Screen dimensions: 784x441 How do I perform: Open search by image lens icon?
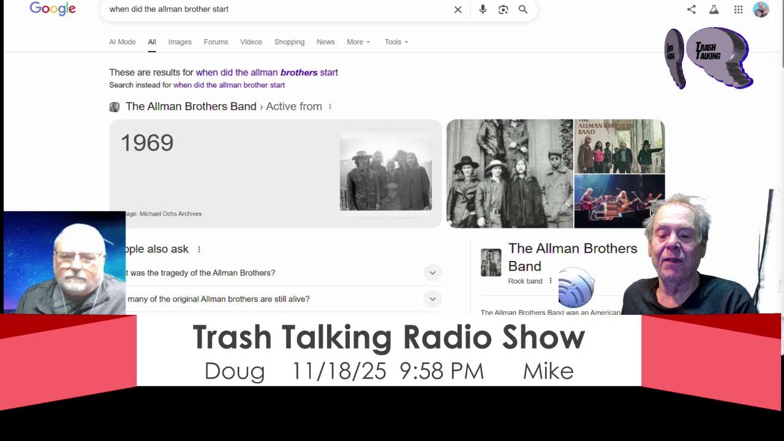coord(503,9)
